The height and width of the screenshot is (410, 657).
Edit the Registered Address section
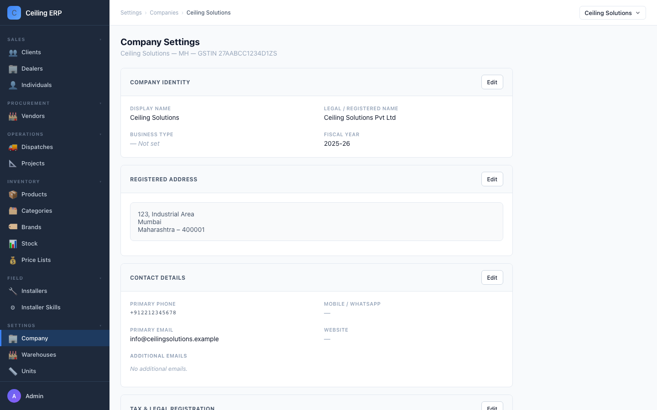(492, 179)
